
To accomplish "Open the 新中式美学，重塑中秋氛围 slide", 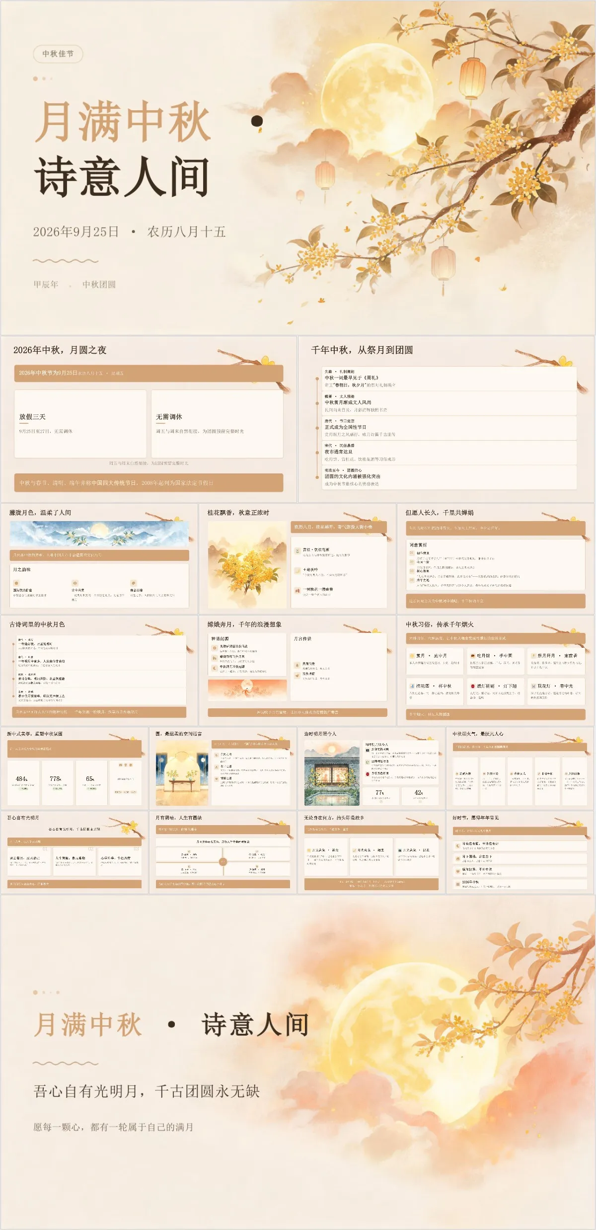I will pos(74,768).
